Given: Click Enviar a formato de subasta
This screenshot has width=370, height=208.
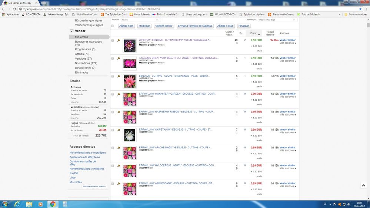Looking at the screenshot, I should click(x=195, y=26).
